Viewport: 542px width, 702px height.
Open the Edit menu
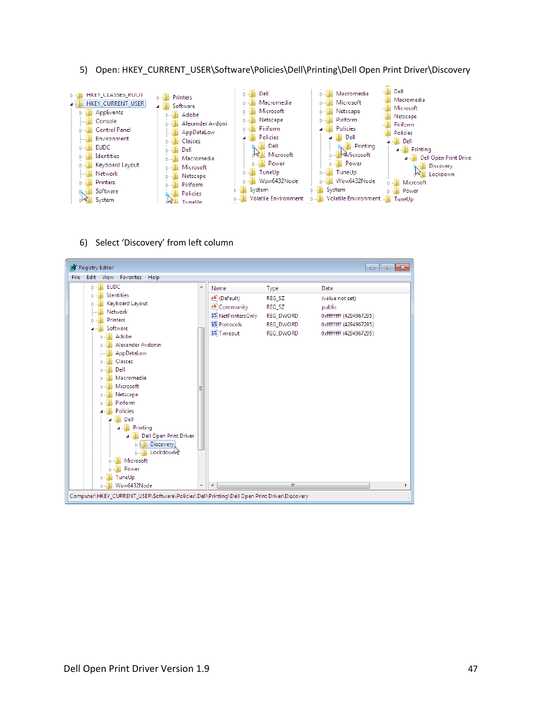91,277
